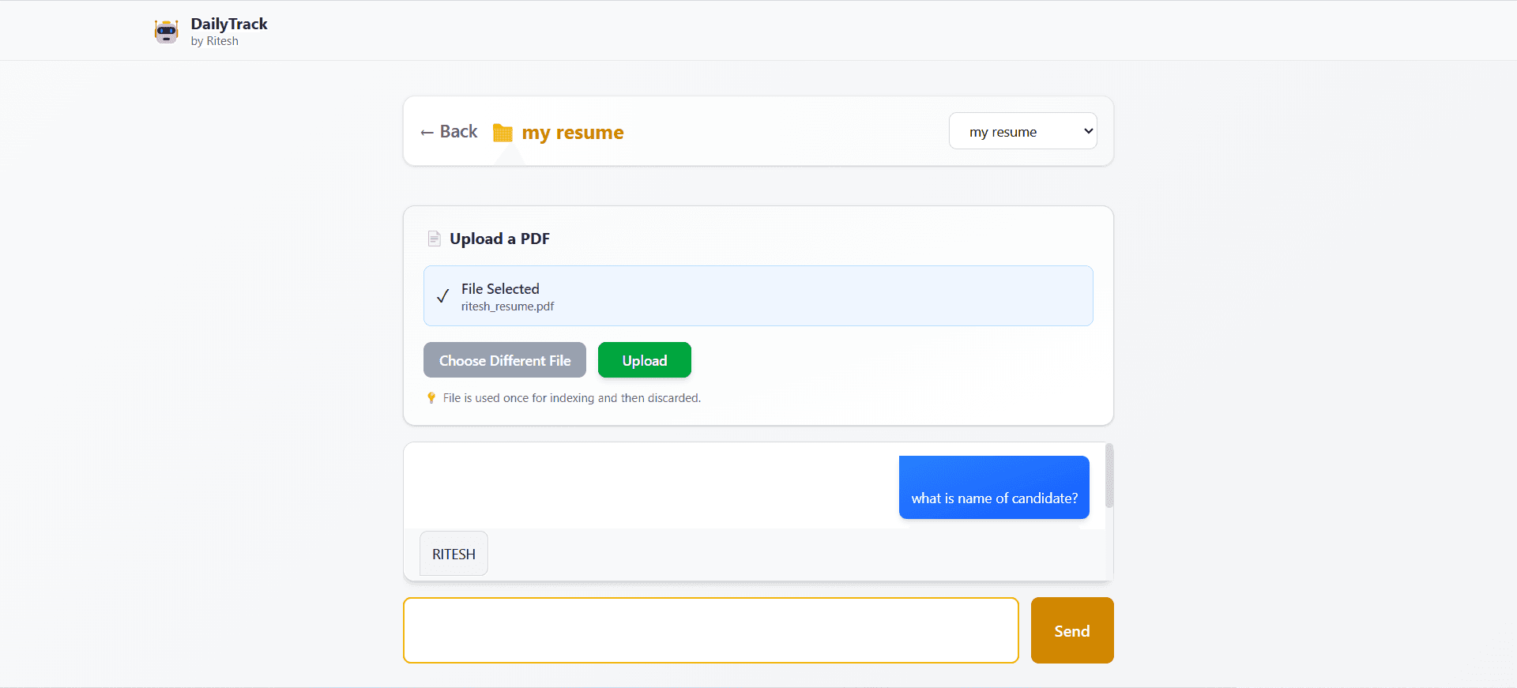Click the DailyTrack title text
The height and width of the screenshot is (688, 1517).
pos(229,24)
